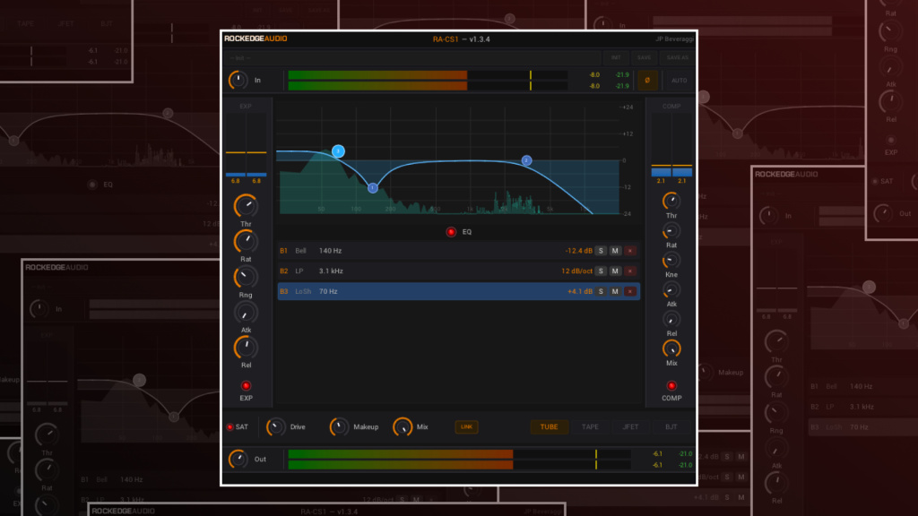Click the Out gain knob
Viewport: 918px width, 516px height.
click(x=238, y=460)
